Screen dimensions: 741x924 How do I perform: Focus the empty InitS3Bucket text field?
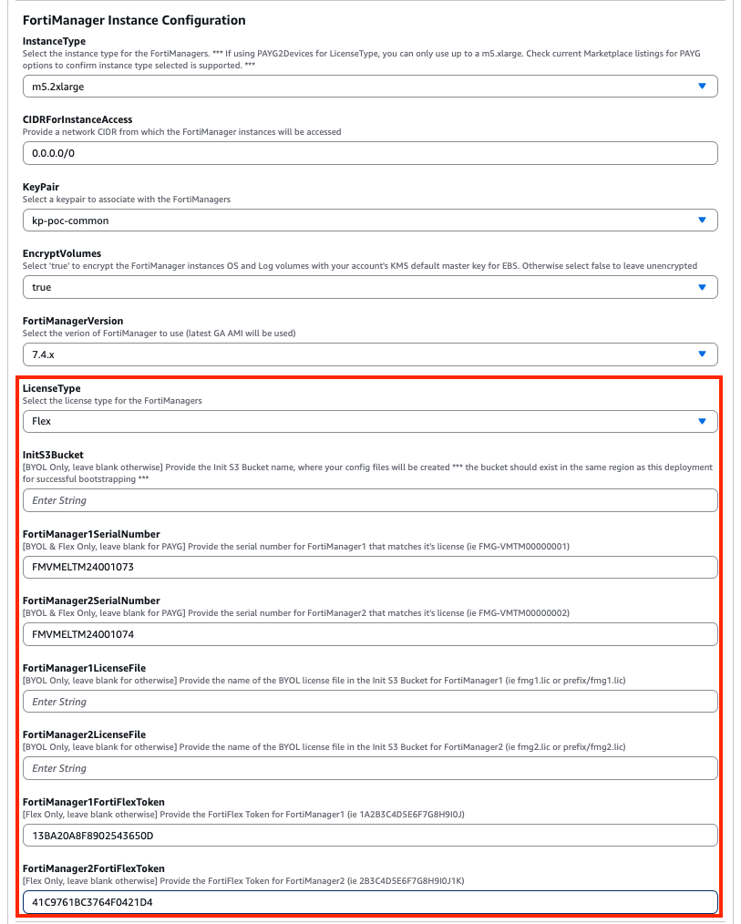(369, 500)
